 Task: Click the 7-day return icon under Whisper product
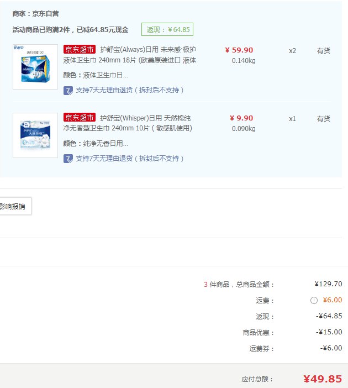pyautogui.click(x=68, y=159)
